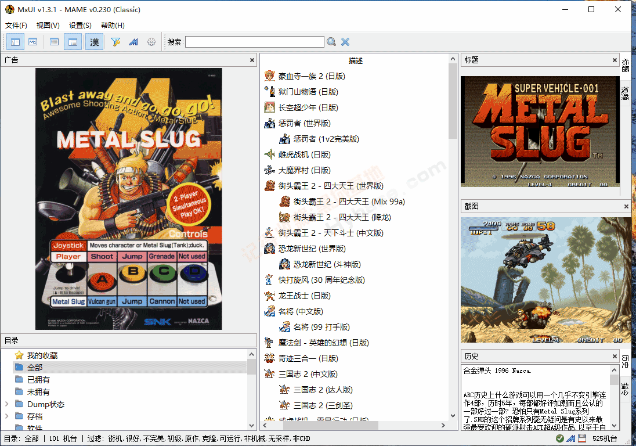Click the game list horizontal scrollbar thumb
Viewport: 636px width, 446px height.
point(331,425)
